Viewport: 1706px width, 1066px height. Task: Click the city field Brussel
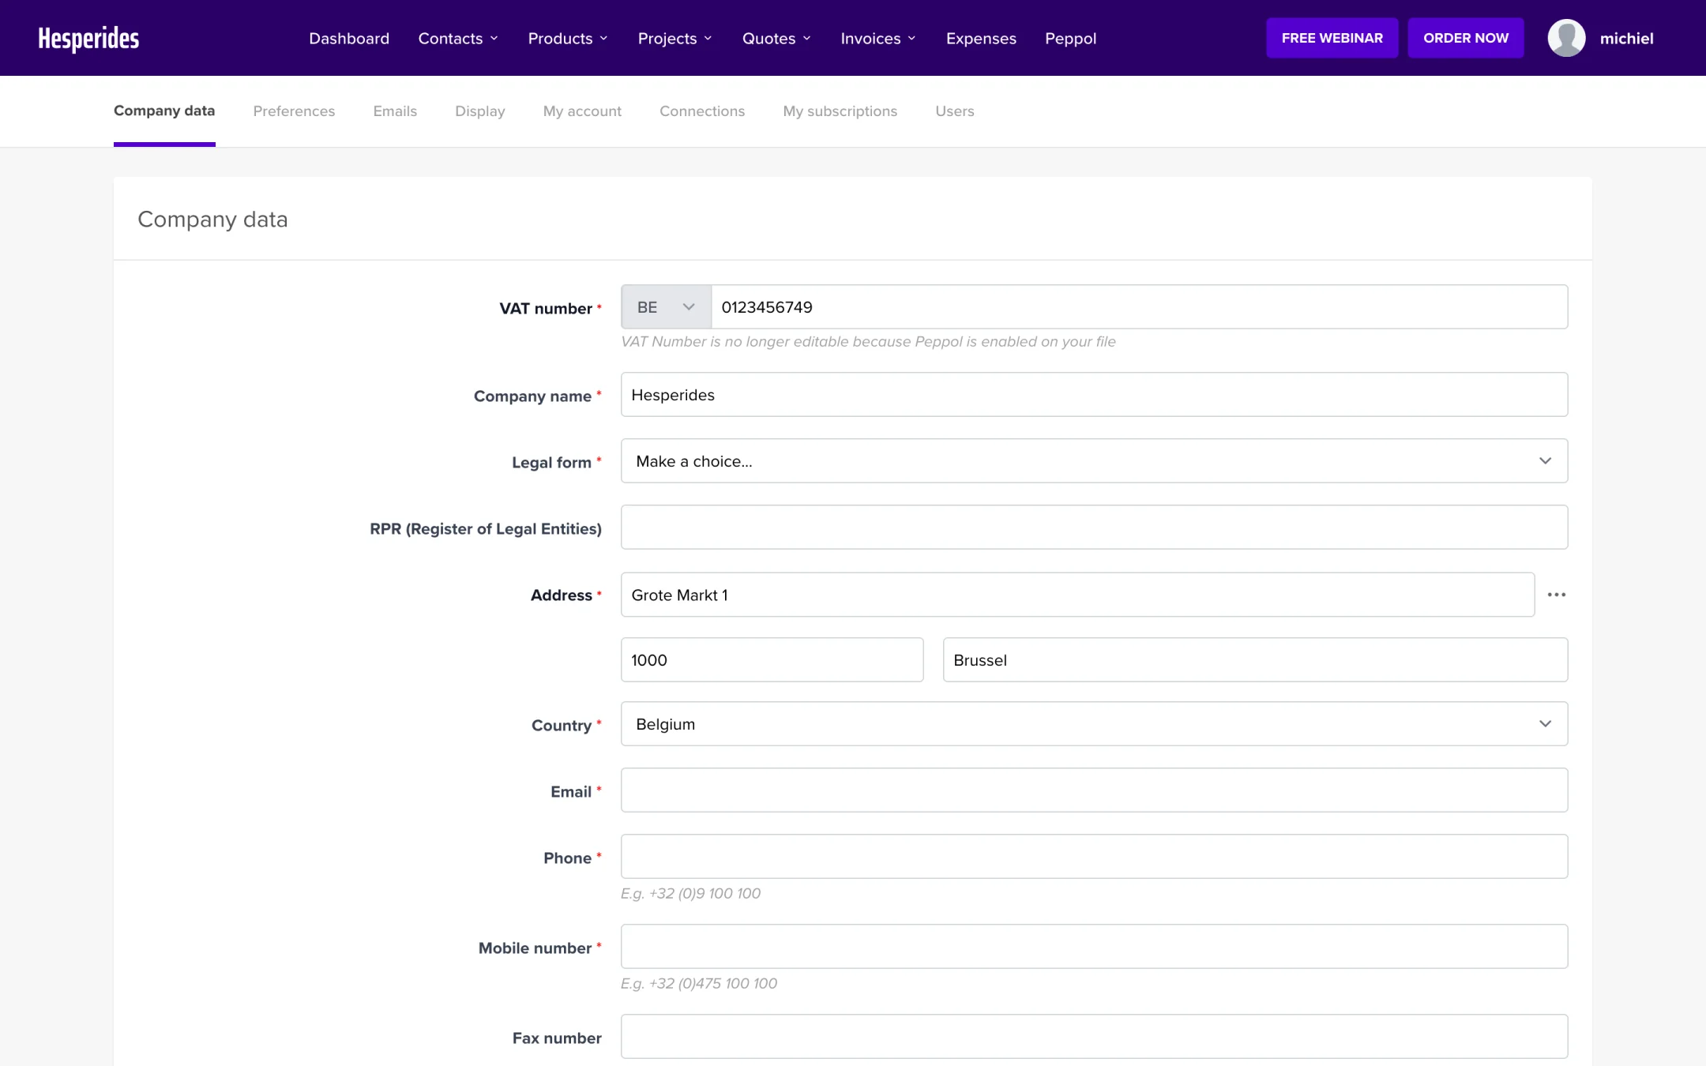1255,660
